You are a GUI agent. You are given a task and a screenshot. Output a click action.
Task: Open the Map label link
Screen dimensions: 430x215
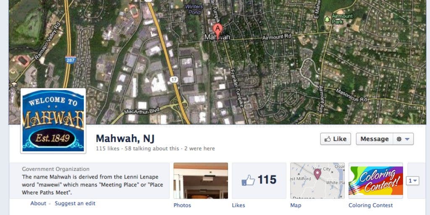[x=296, y=205]
